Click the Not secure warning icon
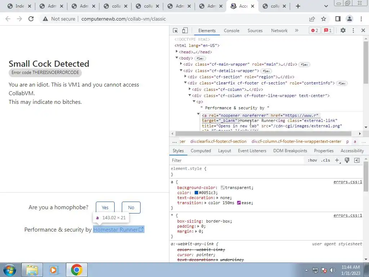This screenshot has height=277, width=369. click(x=45, y=19)
